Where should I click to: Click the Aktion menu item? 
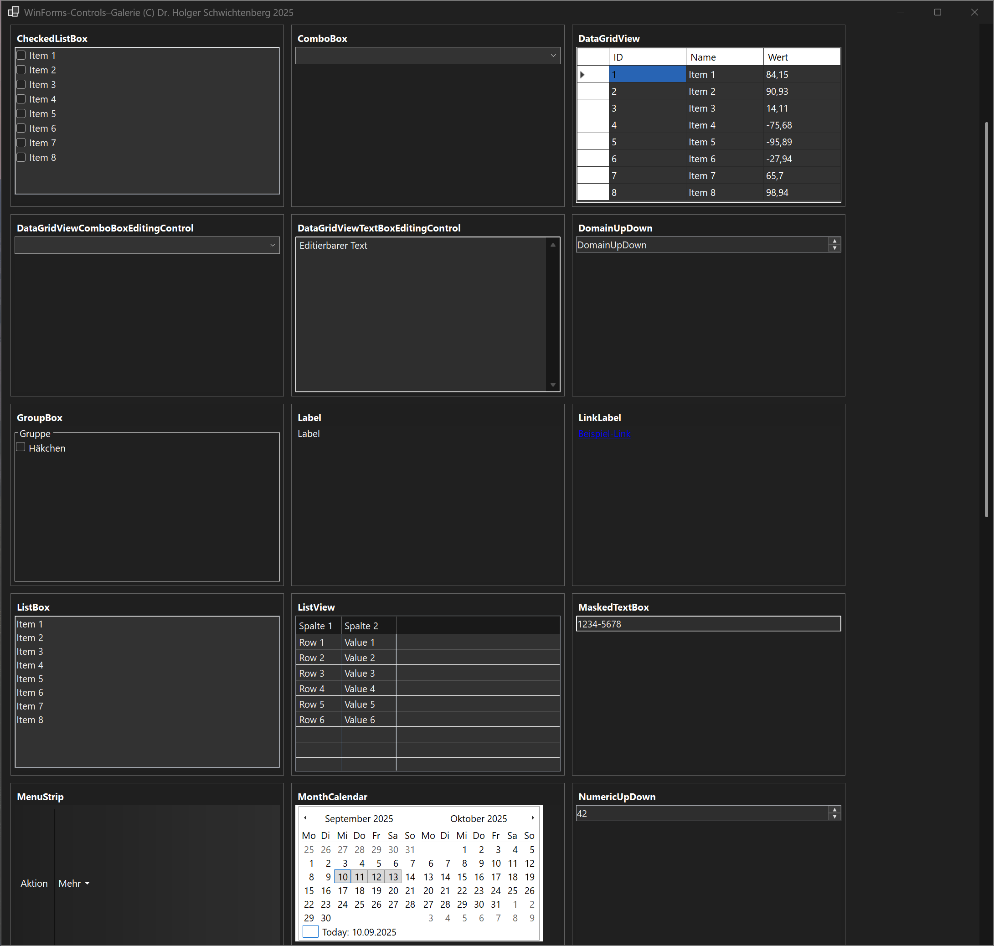click(34, 883)
